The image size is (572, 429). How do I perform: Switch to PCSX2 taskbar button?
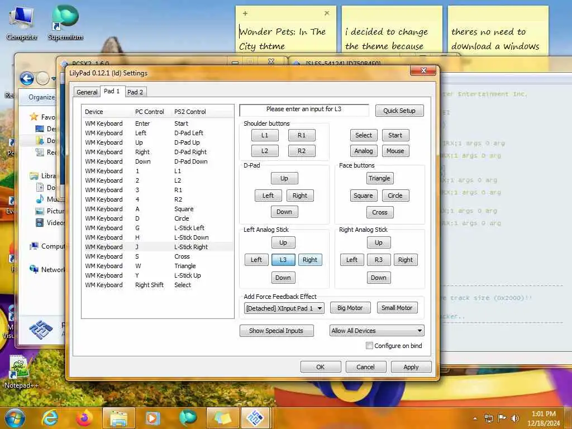(255, 418)
